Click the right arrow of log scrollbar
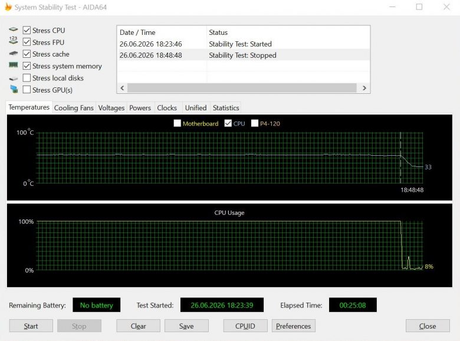Image resolution: width=460 pixels, height=341 pixels. (364, 88)
